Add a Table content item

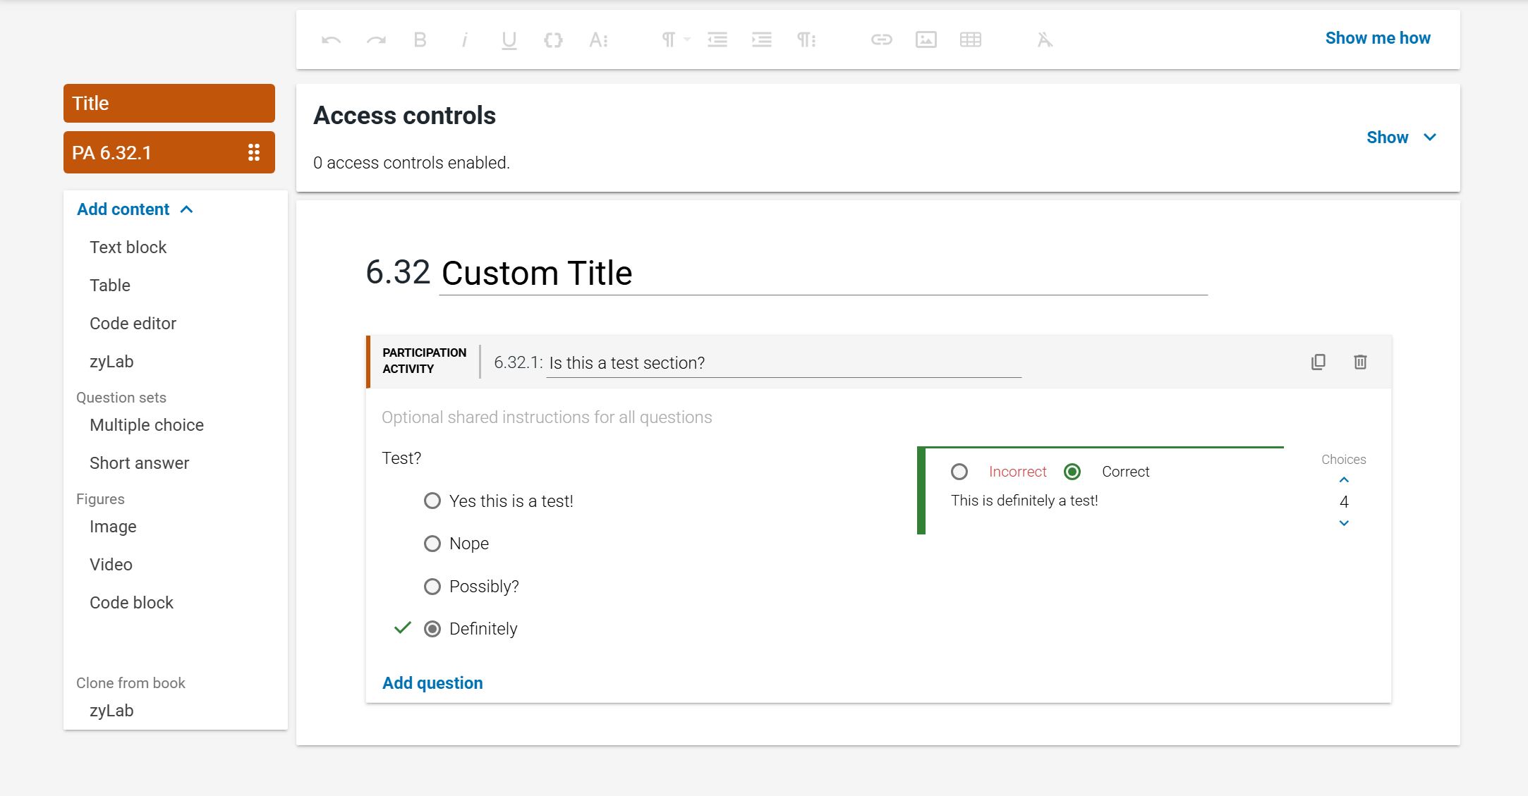click(110, 286)
